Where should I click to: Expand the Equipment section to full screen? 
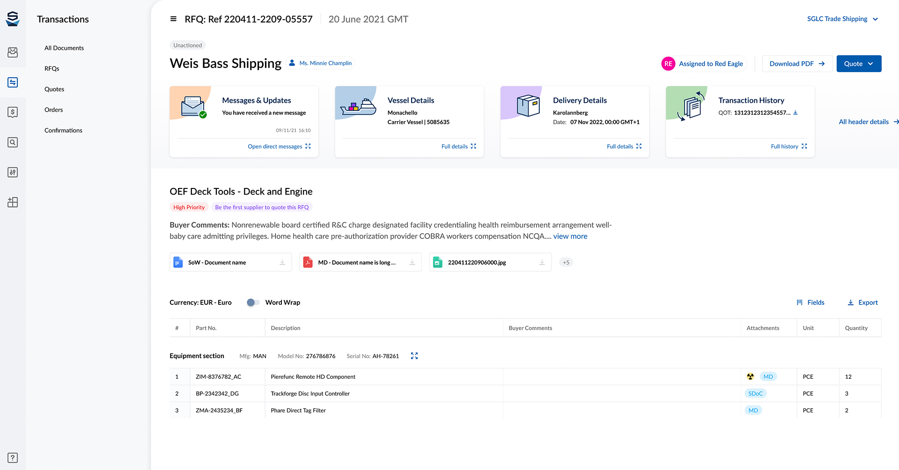coord(414,356)
